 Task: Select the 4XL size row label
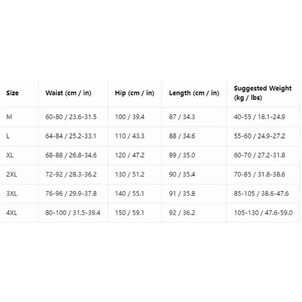[12, 213]
